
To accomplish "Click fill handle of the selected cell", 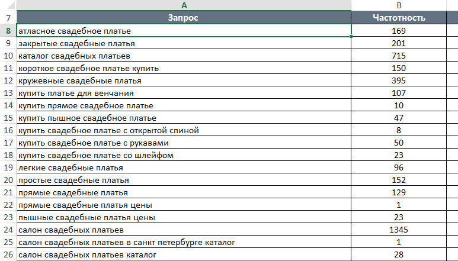I will point(351,37).
